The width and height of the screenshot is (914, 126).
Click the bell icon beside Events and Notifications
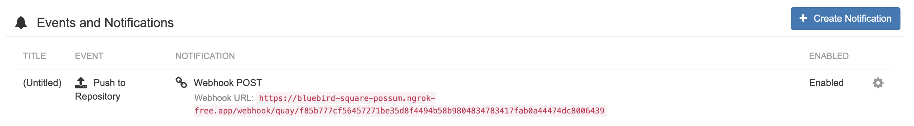(x=21, y=23)
